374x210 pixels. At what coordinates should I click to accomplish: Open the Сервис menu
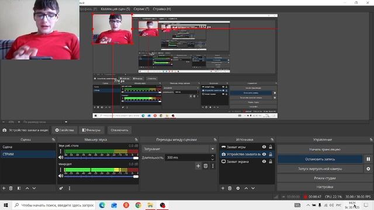click(141, 9)
